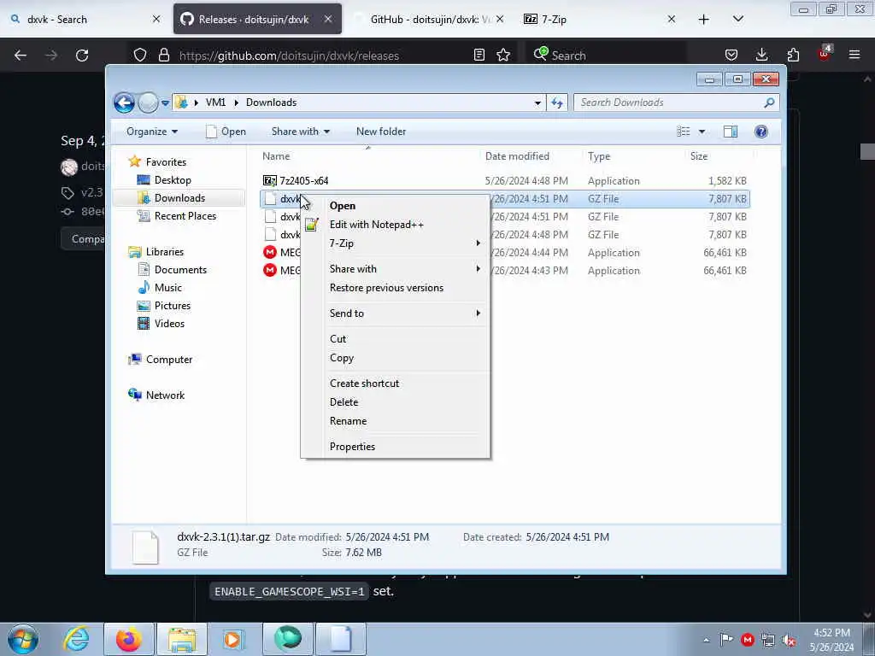Sort by the Size column header

(x=699, y=157)
